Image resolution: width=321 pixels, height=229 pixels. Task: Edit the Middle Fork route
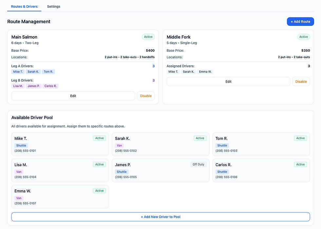pyautogui.click(x=228, y=81)
